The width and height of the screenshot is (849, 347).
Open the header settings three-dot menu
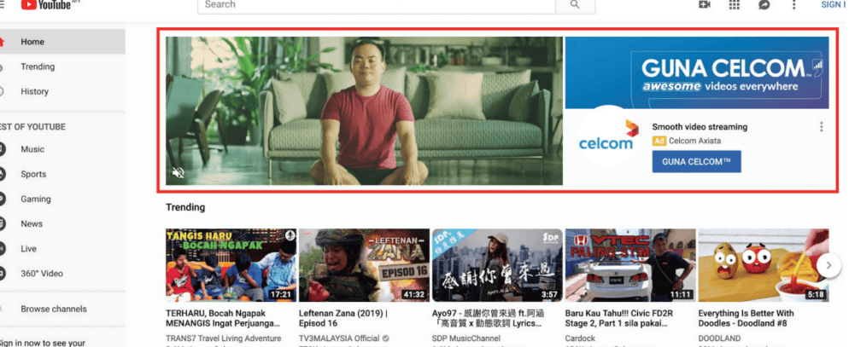click(x=793, y=5)
